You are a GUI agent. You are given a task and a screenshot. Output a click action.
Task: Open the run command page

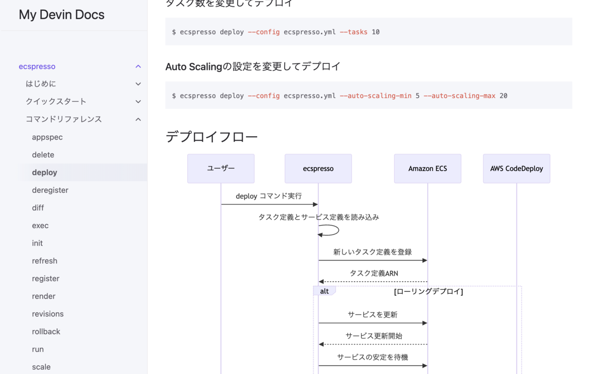pyautogui.click(x=38, y=349)
